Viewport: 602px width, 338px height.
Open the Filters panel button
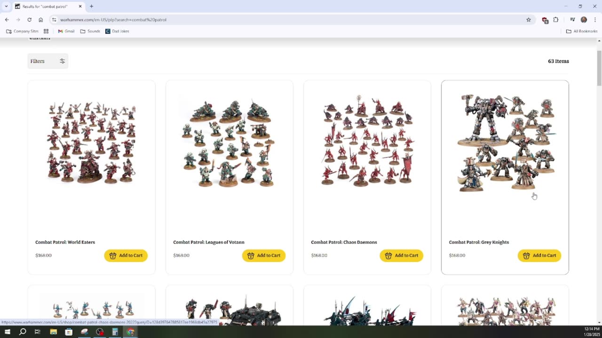(48, 61)
